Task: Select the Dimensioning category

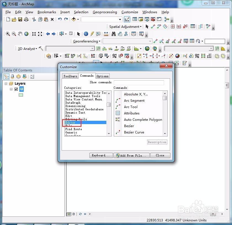Action: [x=75, y=106]
